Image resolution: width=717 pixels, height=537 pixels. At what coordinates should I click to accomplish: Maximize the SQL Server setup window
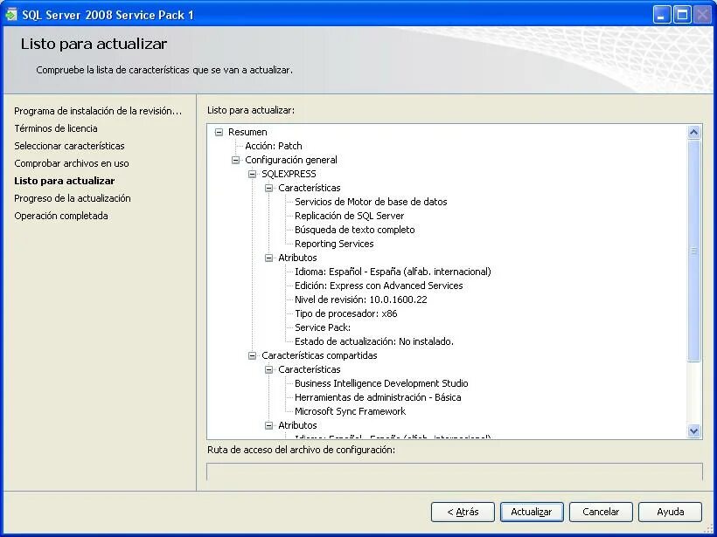pyautogui.click(x=682, y=15)
